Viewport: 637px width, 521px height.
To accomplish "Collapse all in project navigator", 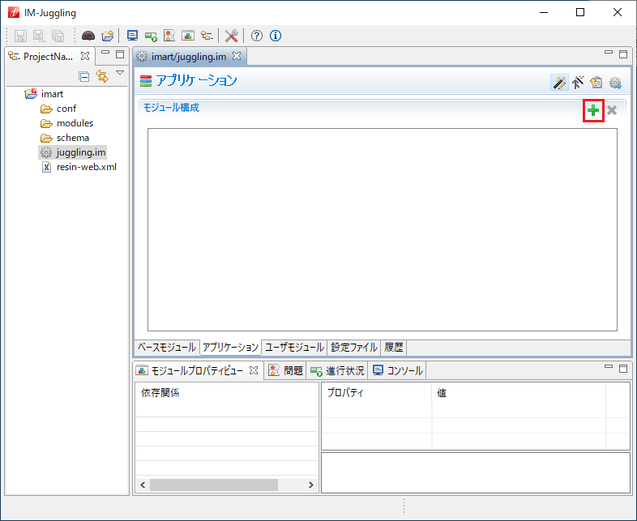I will (x=83, y=76).
